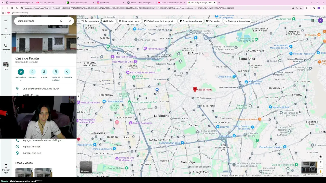
Task: Open the Google Maps hamburger menu
Action: coord(6,21)
